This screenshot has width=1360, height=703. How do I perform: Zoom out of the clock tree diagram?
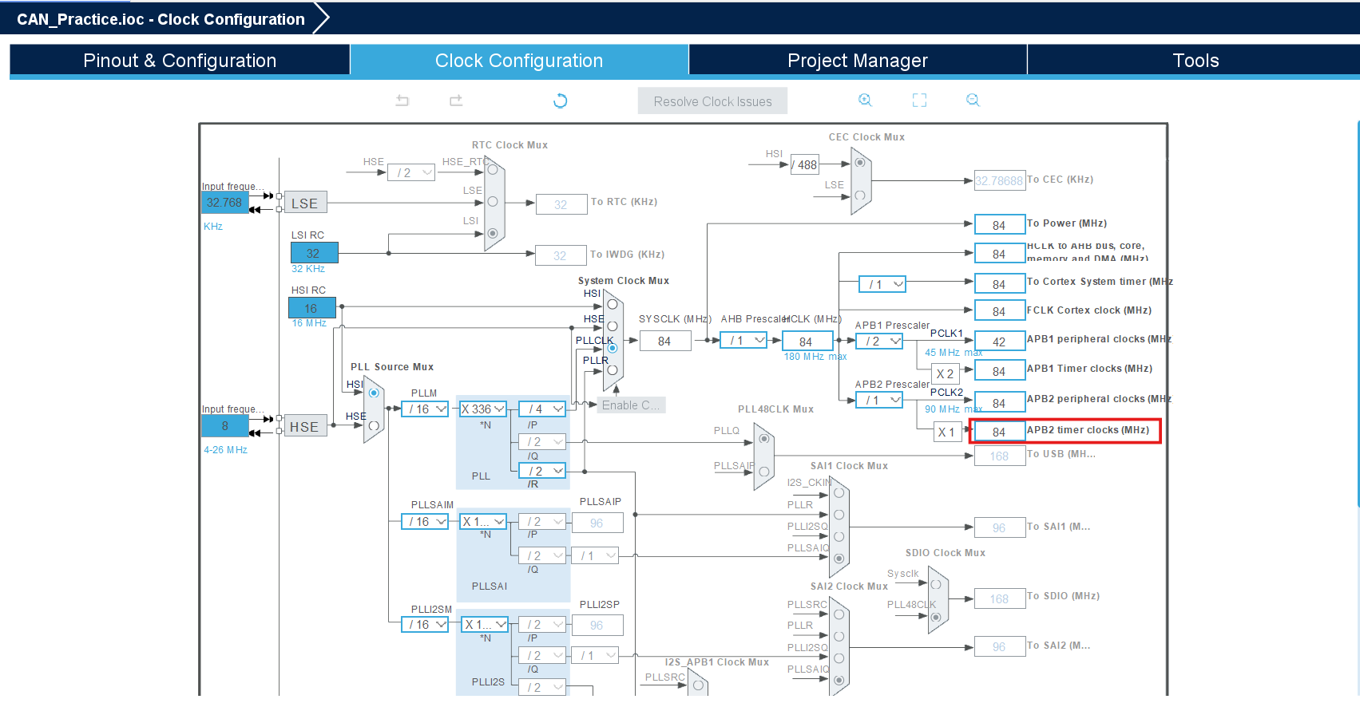coord(973,100)
